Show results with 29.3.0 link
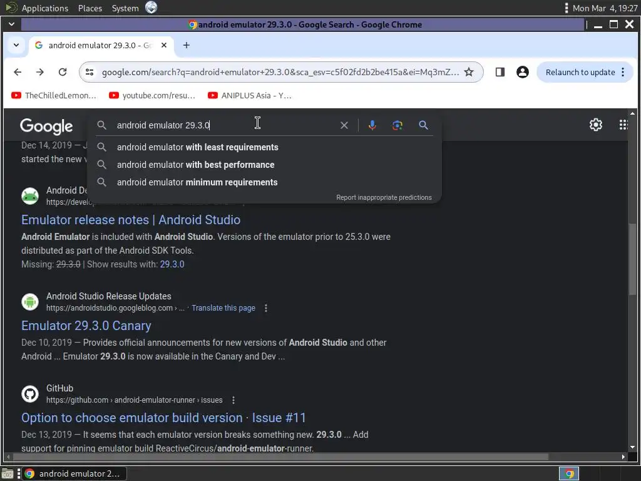The height and width of the screenshot is (481, 641). click(172, 264)
